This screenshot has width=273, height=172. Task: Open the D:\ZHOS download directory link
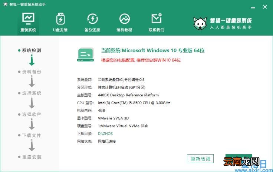click(105, 133)
